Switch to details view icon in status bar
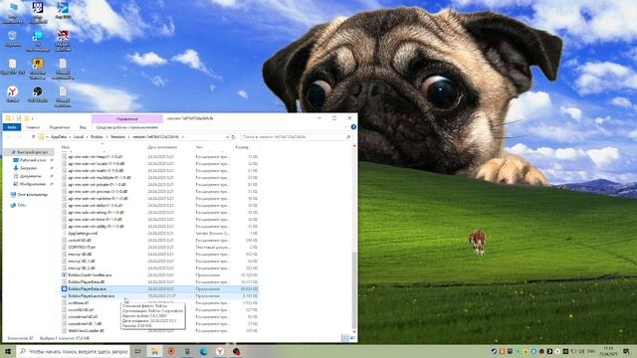The image size is (637, 358). pos(345,338)
